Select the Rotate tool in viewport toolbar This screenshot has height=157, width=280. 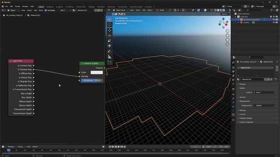coord(110,36)
